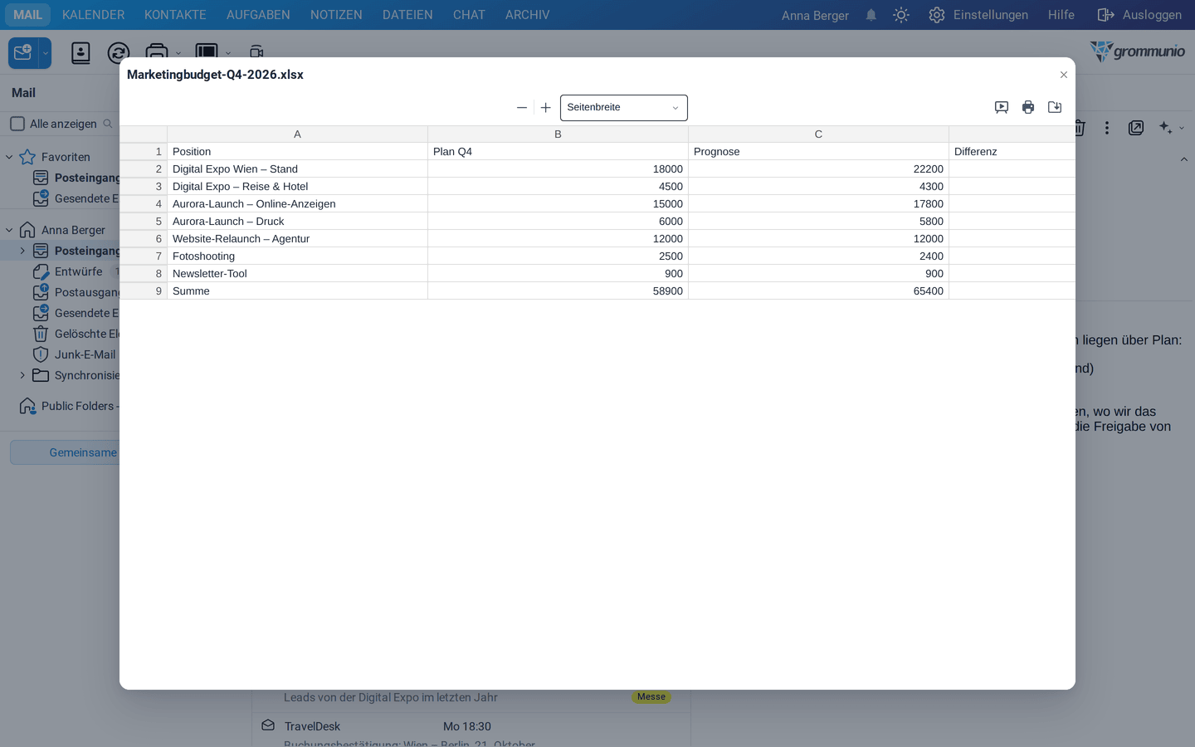The width and height of the screenshot is (1195, 747).
Task: Expand the Synchronisie… folder
Action: 22,375
